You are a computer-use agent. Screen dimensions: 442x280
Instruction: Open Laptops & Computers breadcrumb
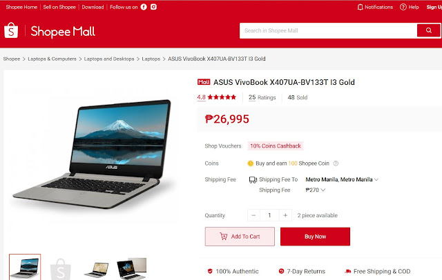[x=52, y=59]
